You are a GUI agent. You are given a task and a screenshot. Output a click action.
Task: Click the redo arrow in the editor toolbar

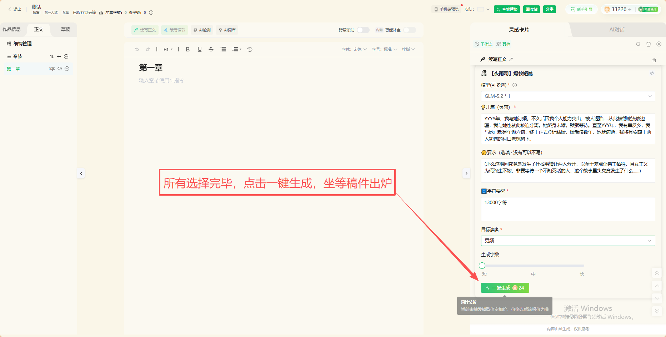tap(147, 49)
